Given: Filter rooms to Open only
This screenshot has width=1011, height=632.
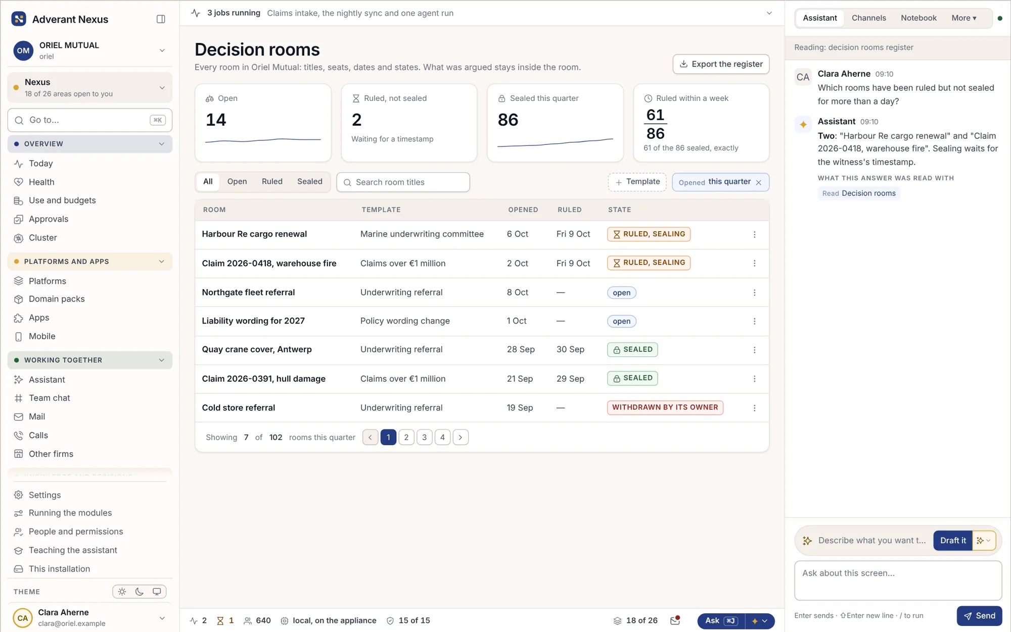Looking at the screenshot, I should [x=237, y=182].
